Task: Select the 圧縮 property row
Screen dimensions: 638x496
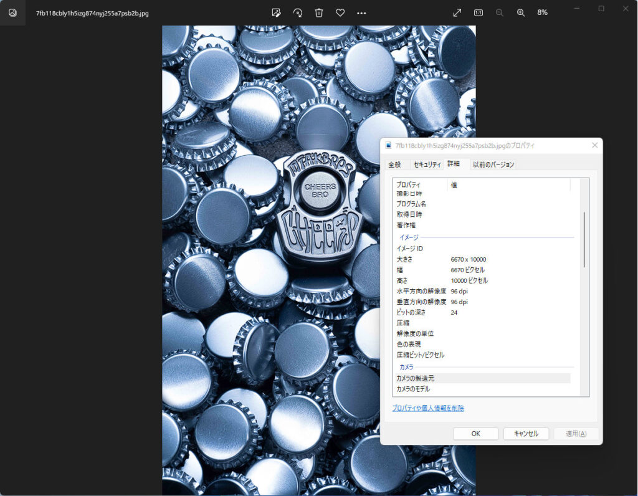Action: [x=483, y=323]
